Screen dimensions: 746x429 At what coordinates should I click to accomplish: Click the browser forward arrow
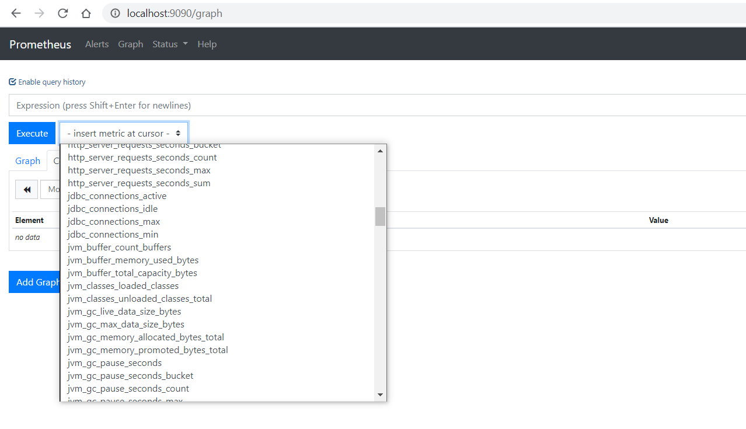click(x=39, y=13)
